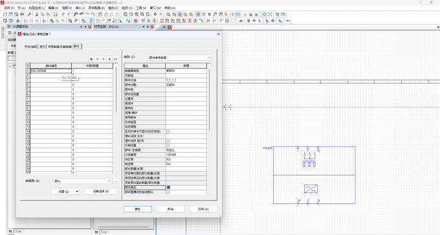
Task: Click the first New Project icon in toolbar
Action: click(5, 14)
